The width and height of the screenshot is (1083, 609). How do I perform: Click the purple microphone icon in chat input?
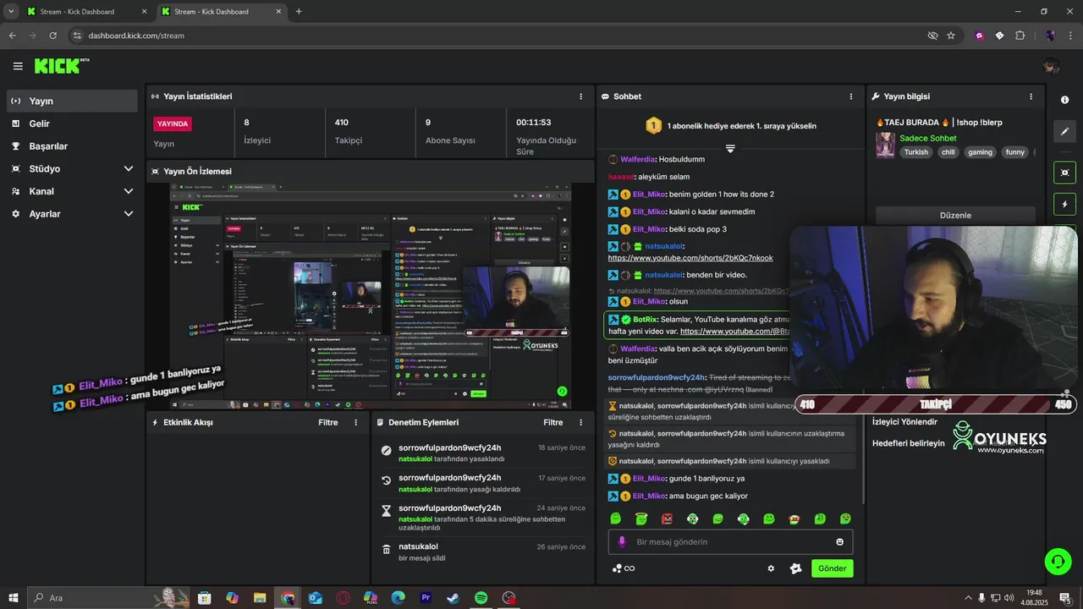[622, 542]
